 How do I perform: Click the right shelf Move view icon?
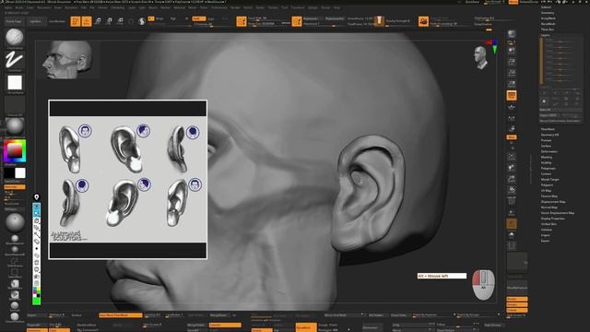tap(512, 168)
